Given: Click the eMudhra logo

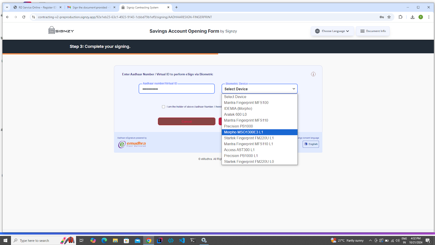Looking at the screenshot, I should 132,144.
